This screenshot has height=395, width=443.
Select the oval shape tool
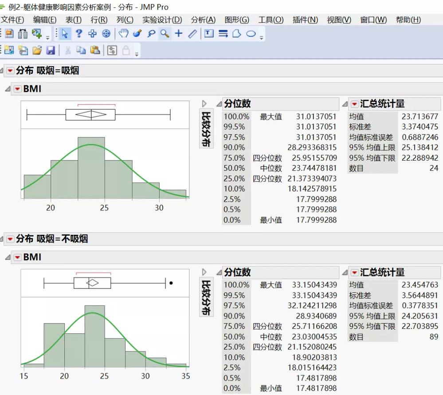(x=251, y=34)
